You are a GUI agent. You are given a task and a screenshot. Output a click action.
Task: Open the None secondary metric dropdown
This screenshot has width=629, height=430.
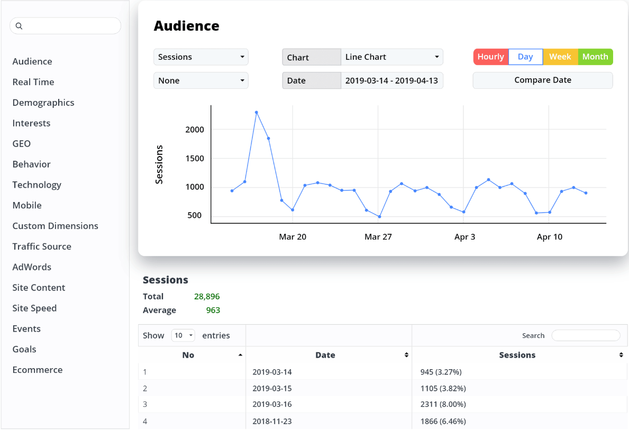click(201, 80)
